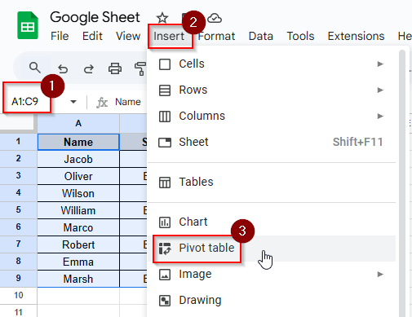Image resolution: width=412 pixels, height=317 pixels.
Task: Open the File menu
Action: tap(60, 36)
